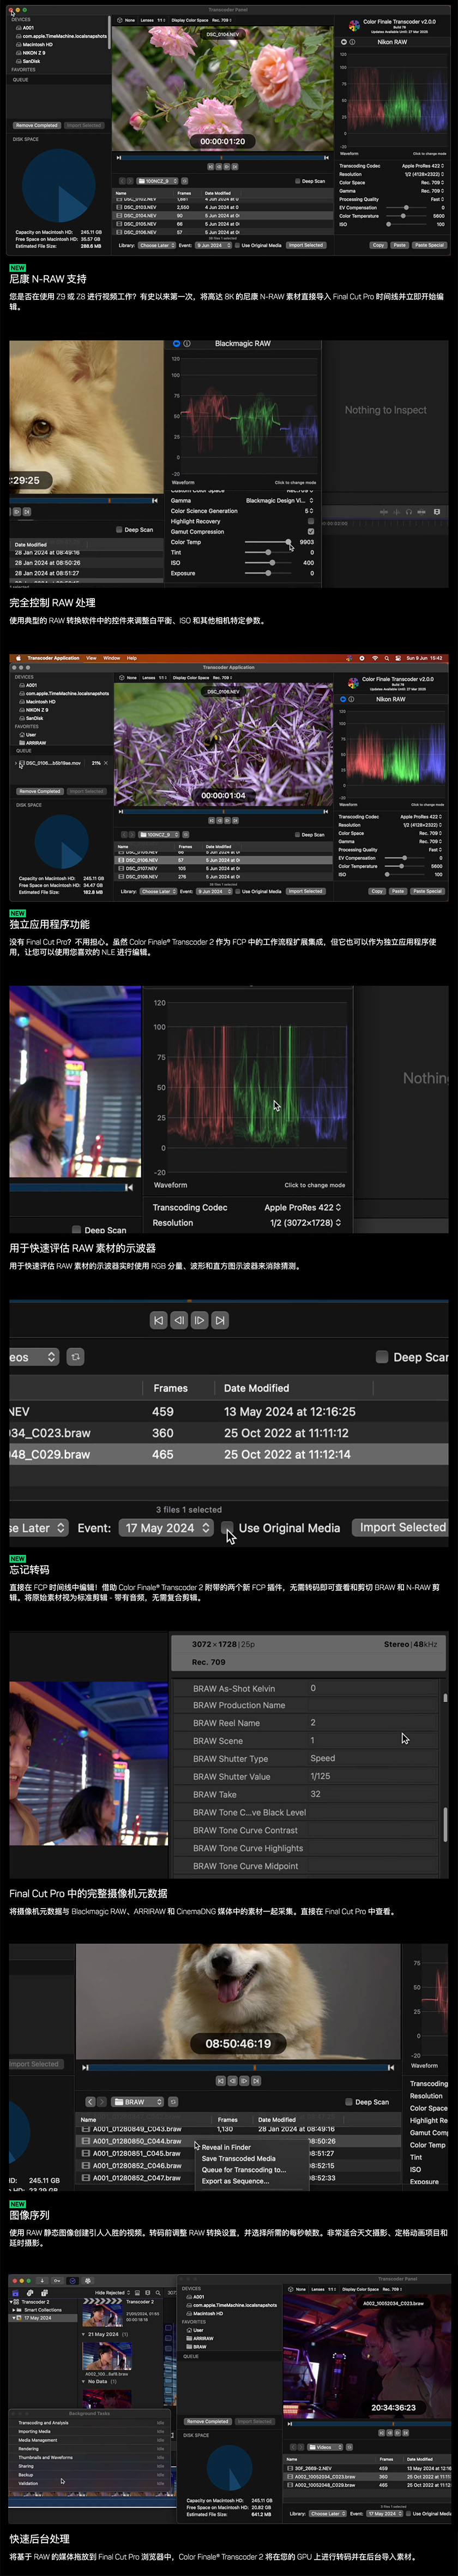Cancel the queued DSC_0106 transcode with its X icon
Screen dimensions: 458x2576
tap(106, 763)
